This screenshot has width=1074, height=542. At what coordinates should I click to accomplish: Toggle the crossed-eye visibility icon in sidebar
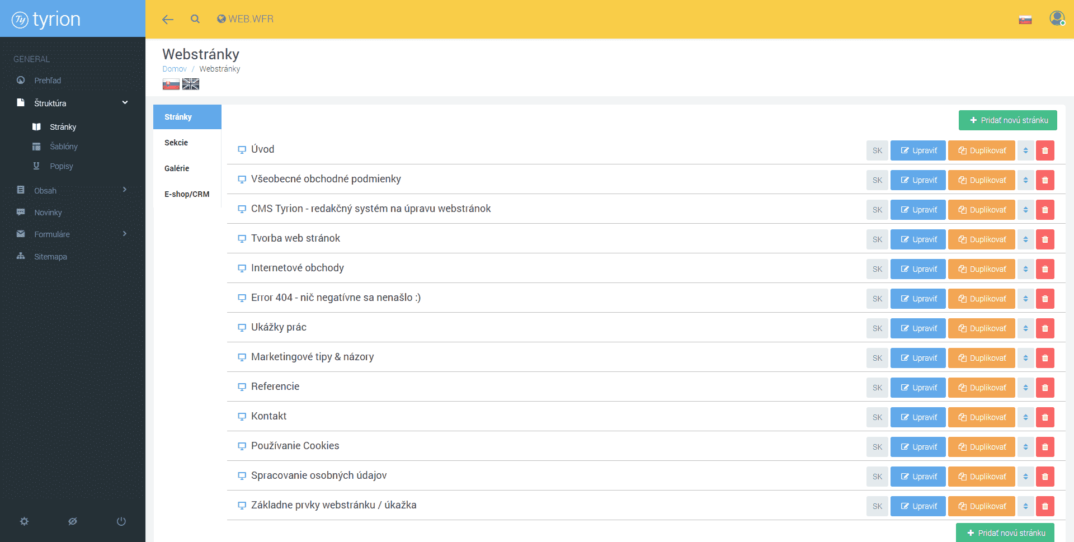(73, 521)
